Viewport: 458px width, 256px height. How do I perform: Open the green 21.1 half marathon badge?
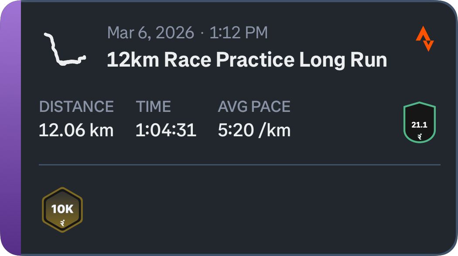pos(420,122)
